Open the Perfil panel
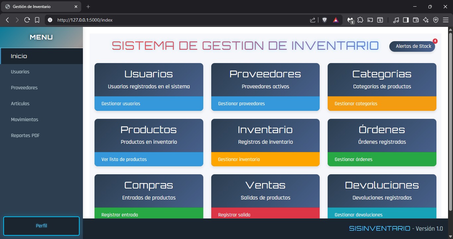The image size is (453, 239). pos(41,225)
